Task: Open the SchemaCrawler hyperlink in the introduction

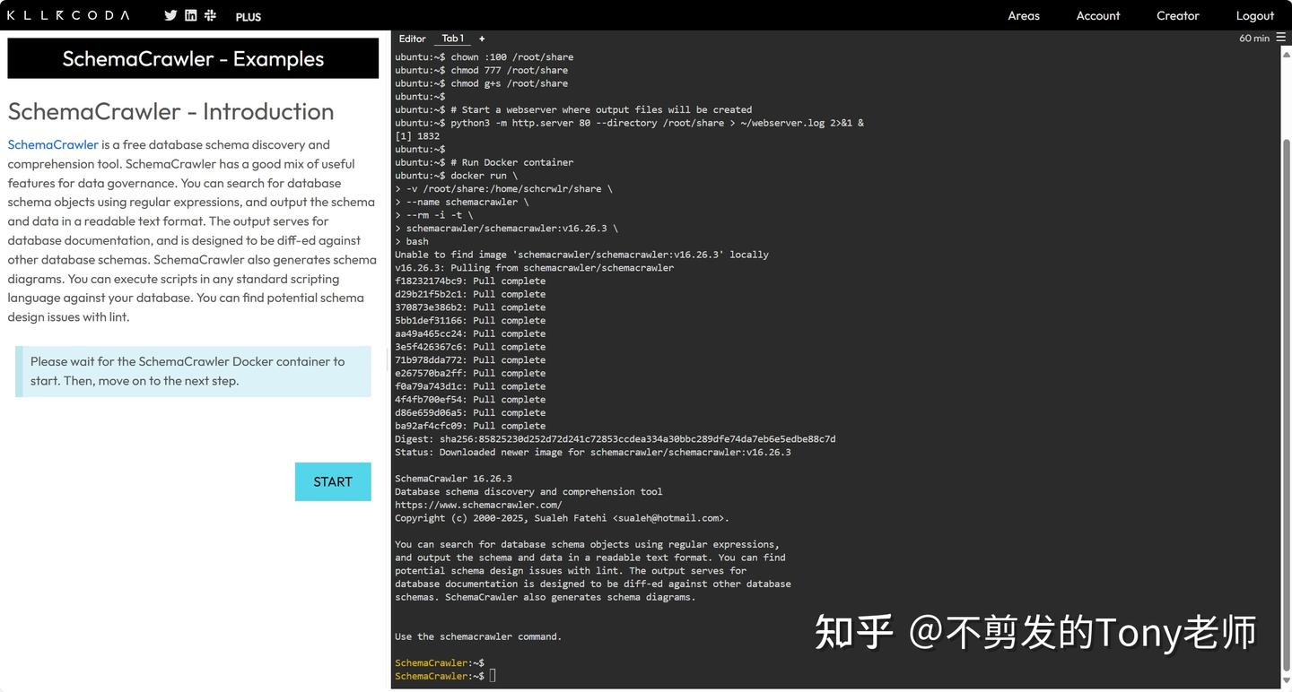Action: tap(52, 144)
